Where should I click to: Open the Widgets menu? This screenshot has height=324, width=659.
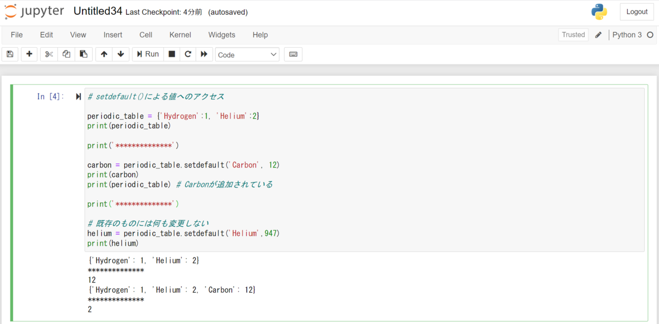pos(222,35)
